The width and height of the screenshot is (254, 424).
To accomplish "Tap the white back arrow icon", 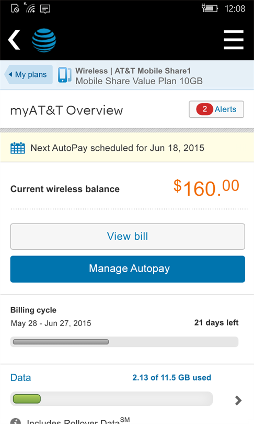I will coord(14,40).
